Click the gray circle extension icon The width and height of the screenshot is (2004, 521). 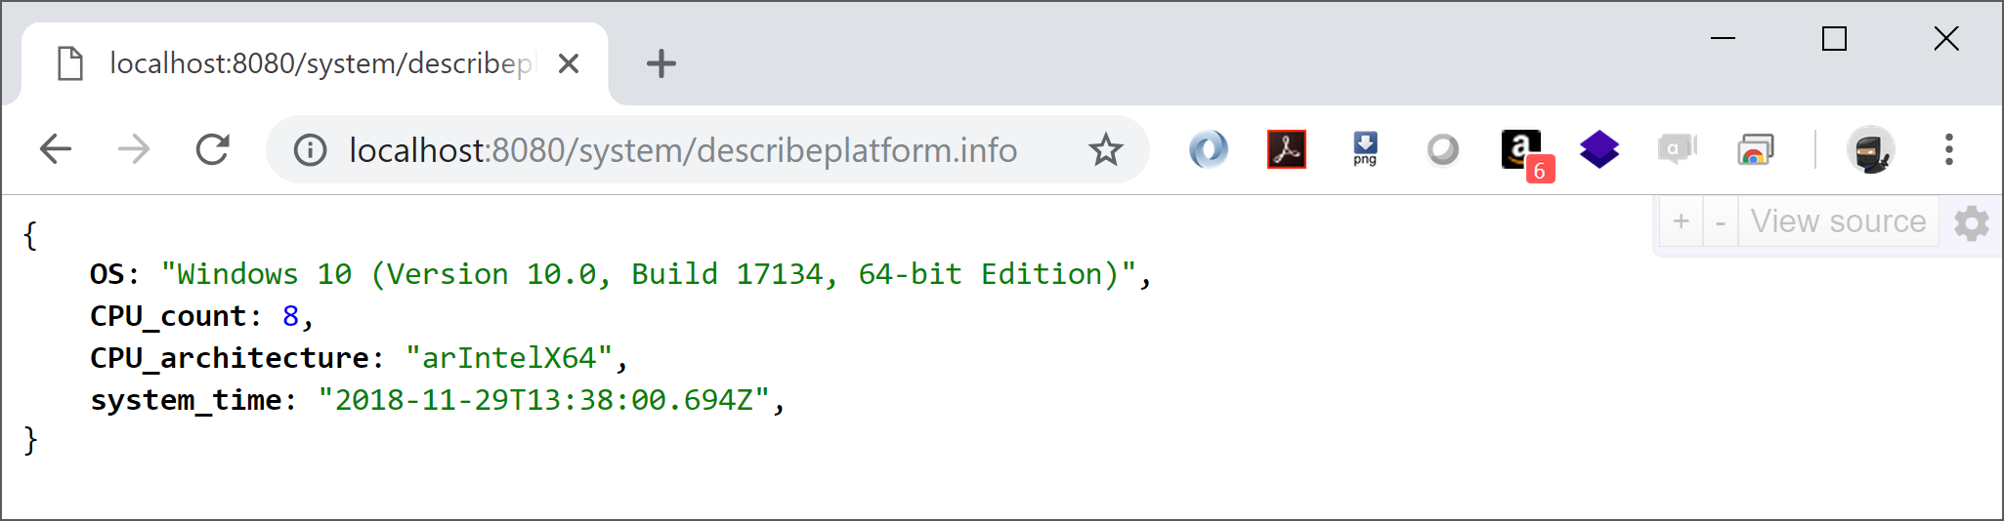pyautogui.click(x=1443, y=150)
